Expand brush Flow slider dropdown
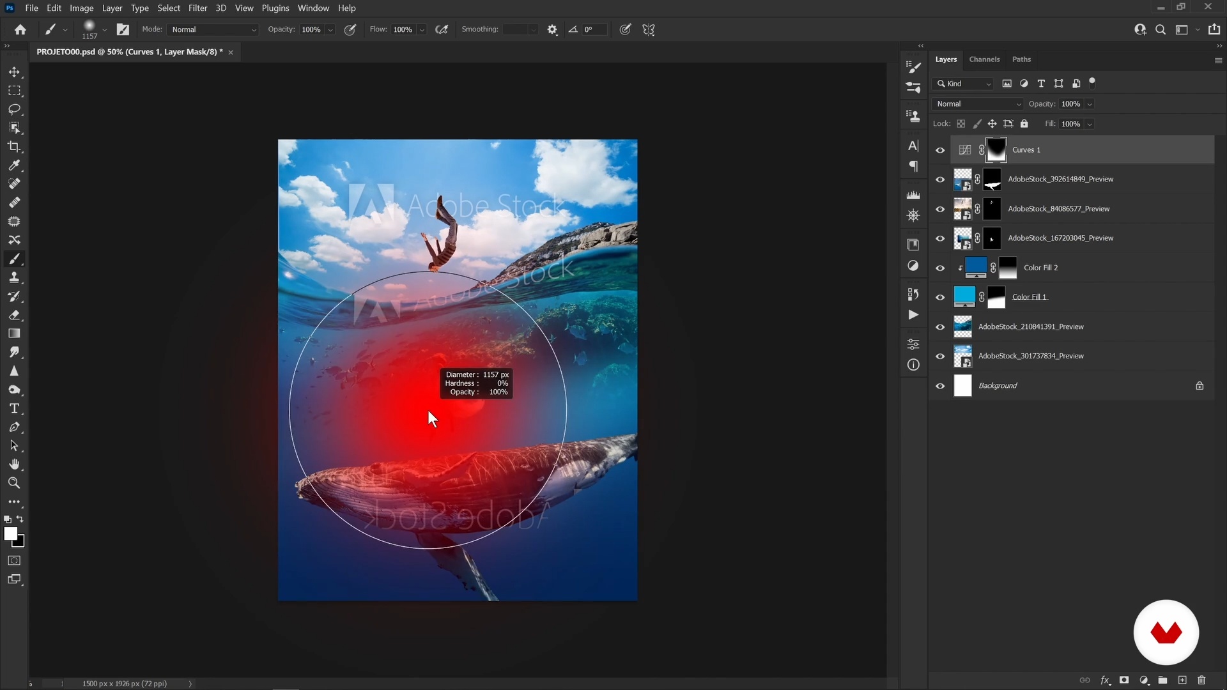Image resolution: width=1227 pixels, height=690 pixels. coord(422,29)
